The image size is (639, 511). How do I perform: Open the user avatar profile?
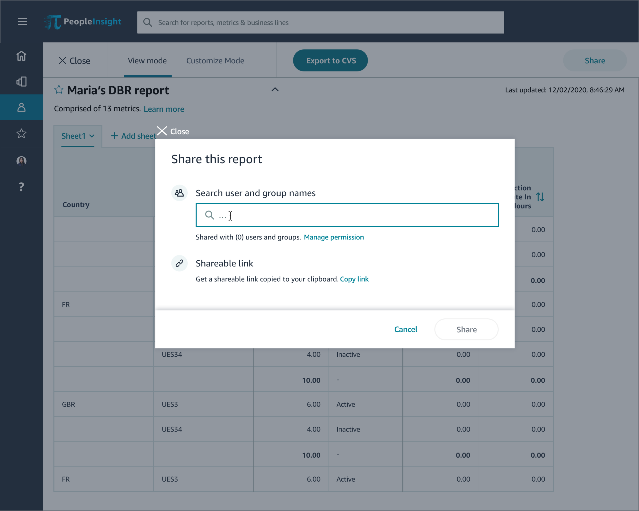click(x=21, y=160)
